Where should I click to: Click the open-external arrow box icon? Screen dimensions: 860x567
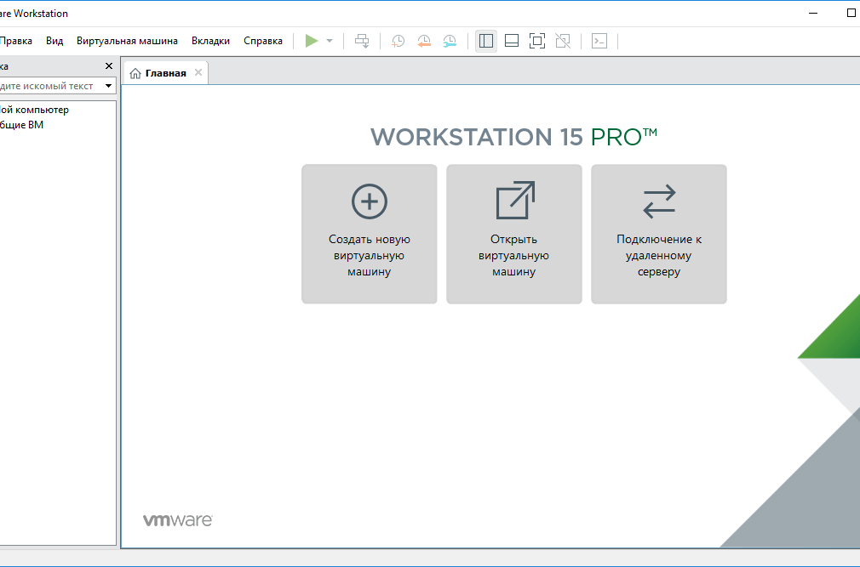point(515,201)
